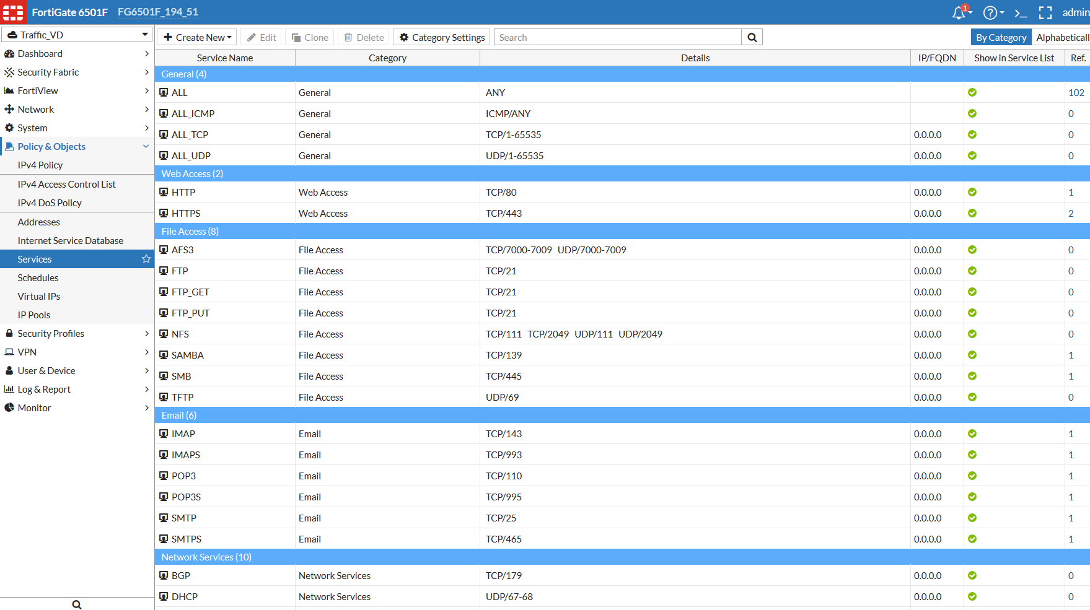Viewport: 1090px width, 610px height.
Task: Click the sidebar bottom search icon
Action: pos(77,604)
